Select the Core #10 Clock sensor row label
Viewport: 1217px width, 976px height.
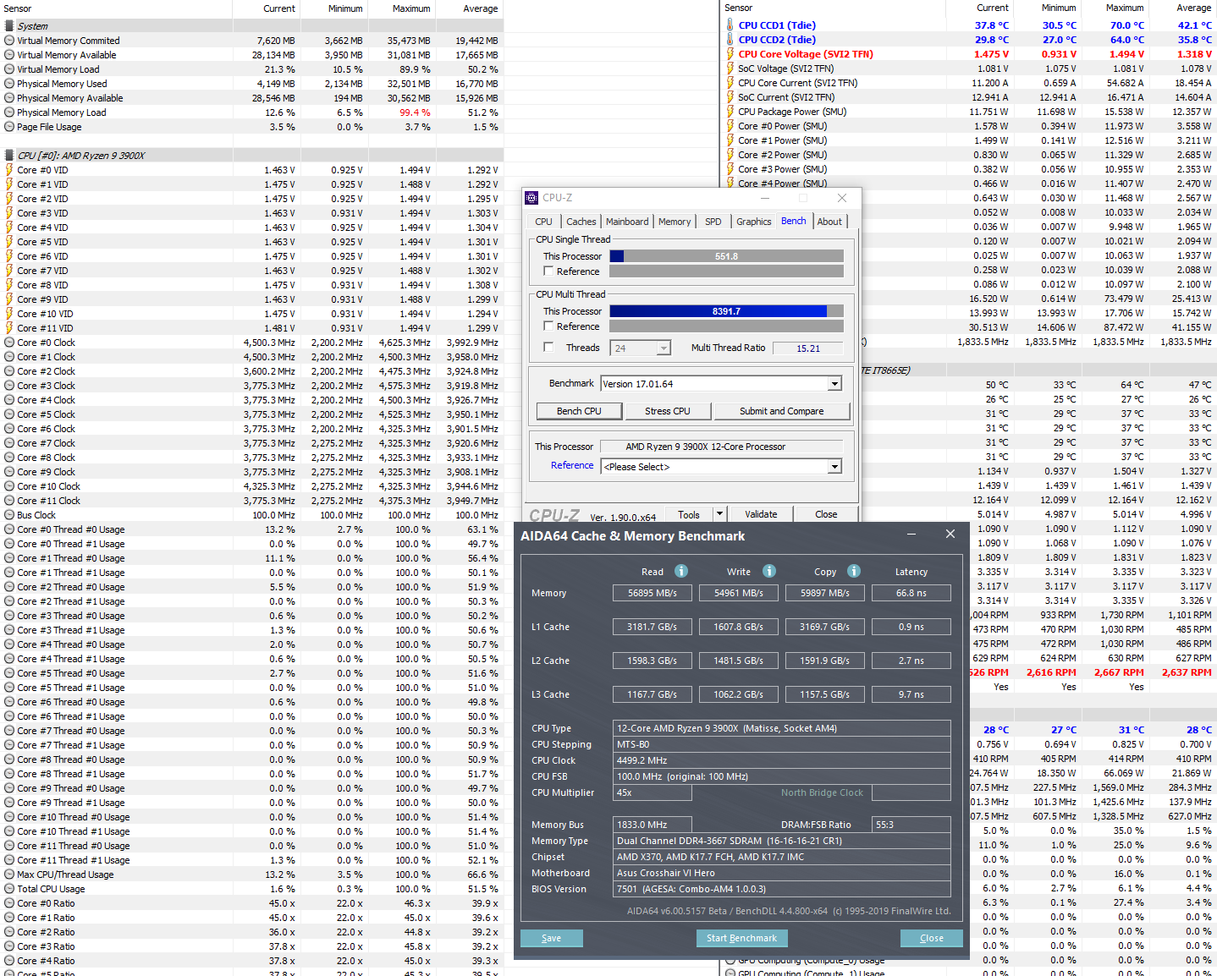click(48, 486)
